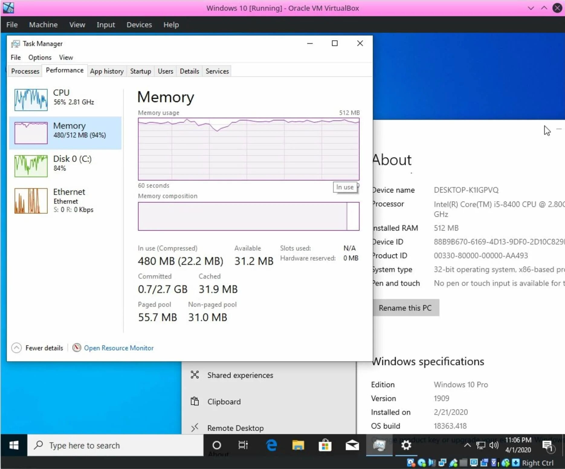Open the Microsoft Store from the taskbar
Screen dimensions: 565x469
coord(325,445)
